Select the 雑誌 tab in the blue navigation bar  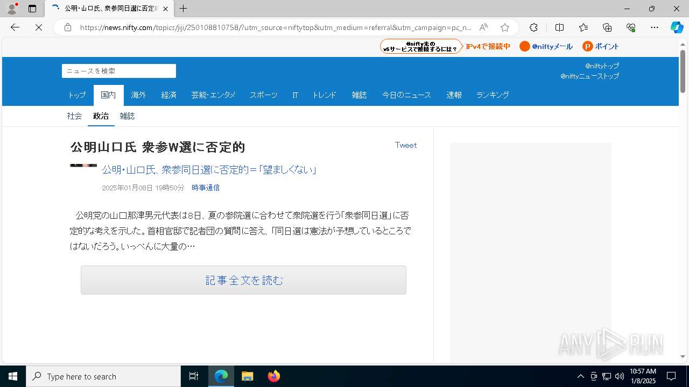(359, 95)
